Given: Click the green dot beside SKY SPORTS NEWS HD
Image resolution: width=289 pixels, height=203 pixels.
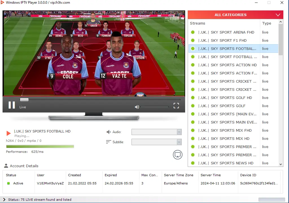Looking at the screenshot, I should [193, 163].
